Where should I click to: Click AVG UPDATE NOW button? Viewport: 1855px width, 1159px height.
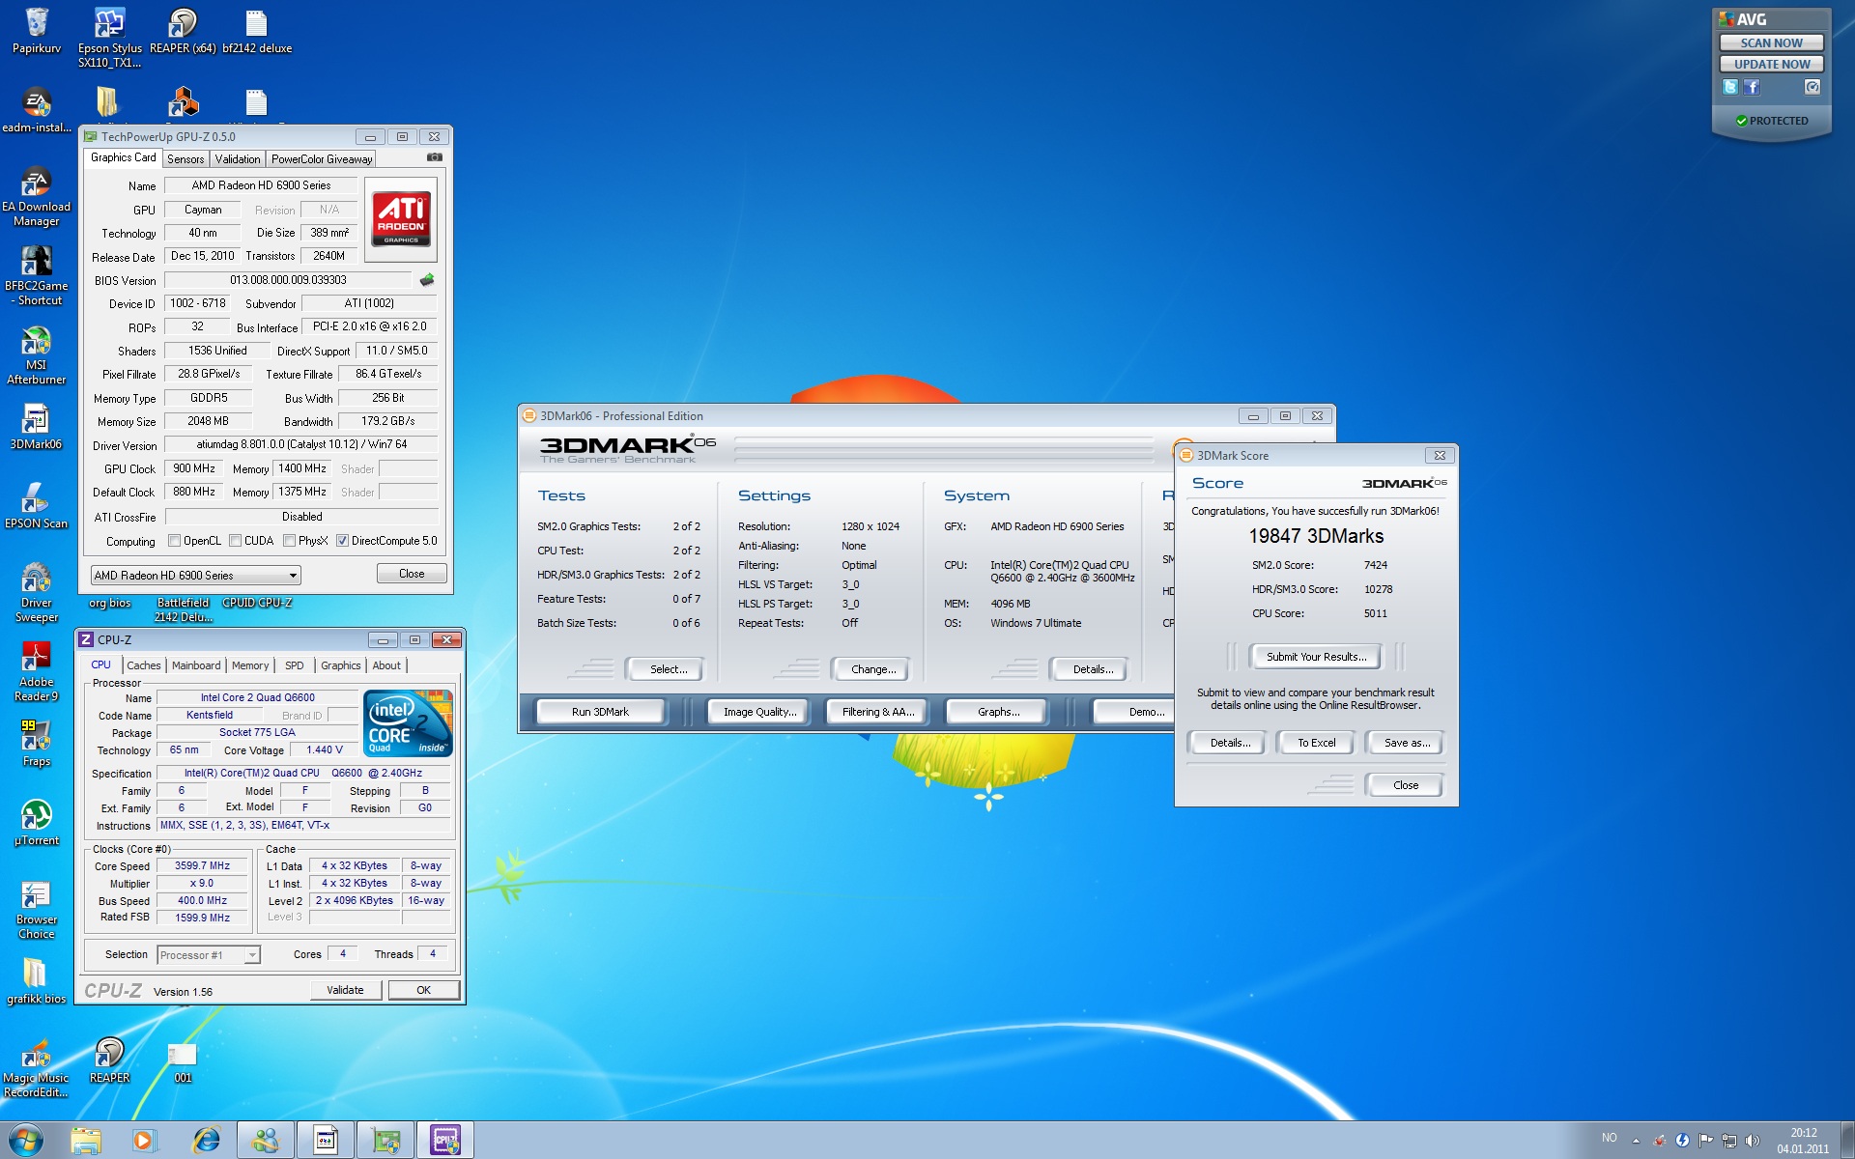point(1771,64)
